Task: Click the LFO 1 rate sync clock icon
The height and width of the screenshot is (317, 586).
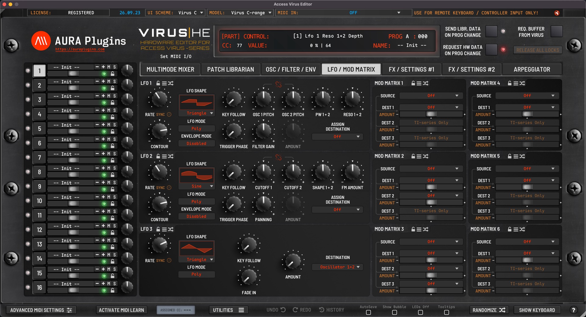Action: point(169,114)
